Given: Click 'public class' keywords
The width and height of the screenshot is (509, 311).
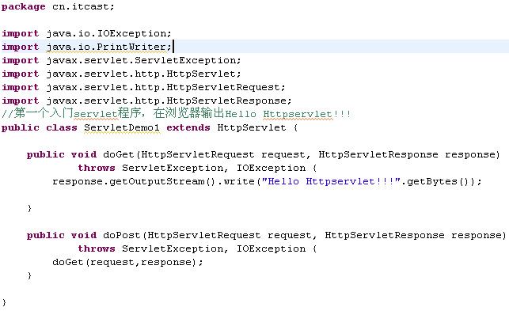Looking at the screenshot, I should click(x=40, y=127).
